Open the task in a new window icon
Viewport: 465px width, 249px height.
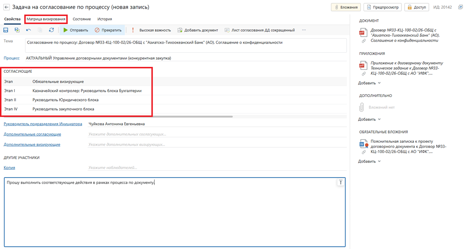(x=460, y=7)
